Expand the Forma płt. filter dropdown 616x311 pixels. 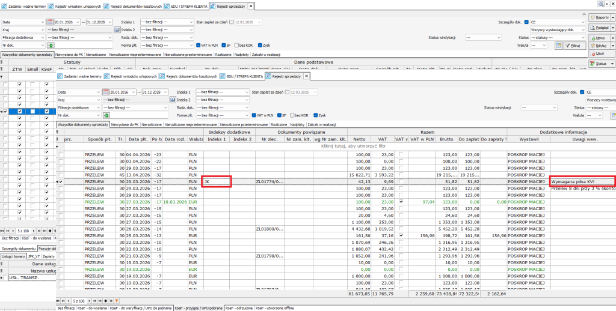pos(189,45)
